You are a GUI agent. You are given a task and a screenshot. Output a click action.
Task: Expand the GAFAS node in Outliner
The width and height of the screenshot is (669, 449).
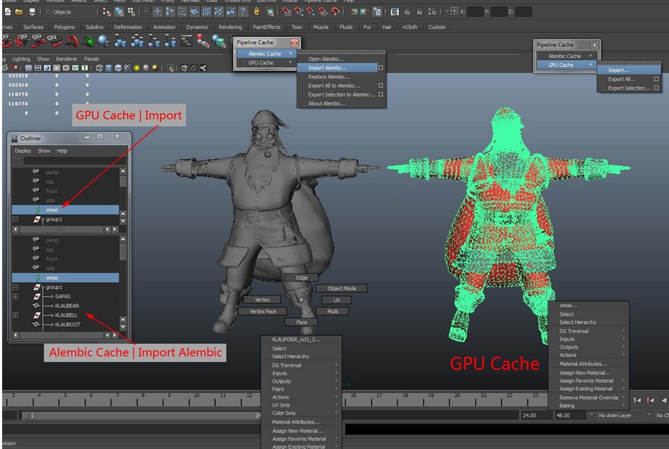[x=15, y=296]
